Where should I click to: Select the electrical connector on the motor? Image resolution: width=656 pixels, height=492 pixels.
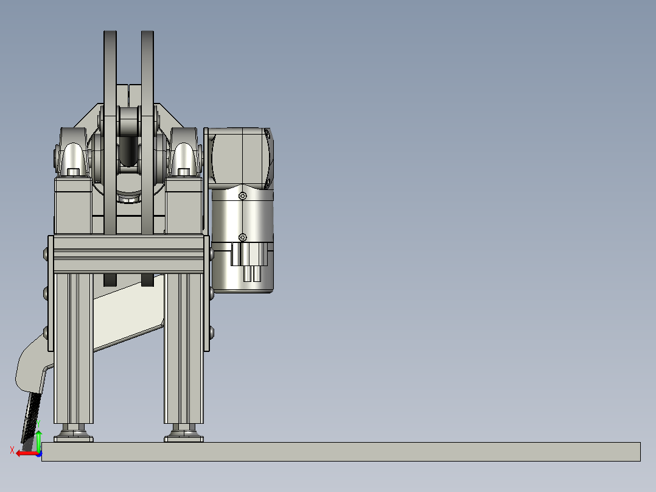point(249,262)
